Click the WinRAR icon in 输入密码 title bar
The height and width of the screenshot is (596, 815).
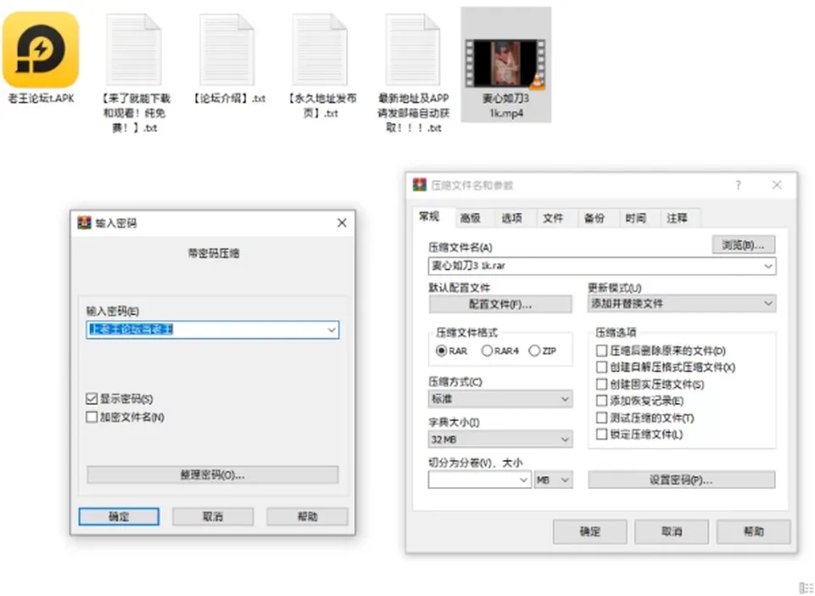click(84, 223)
